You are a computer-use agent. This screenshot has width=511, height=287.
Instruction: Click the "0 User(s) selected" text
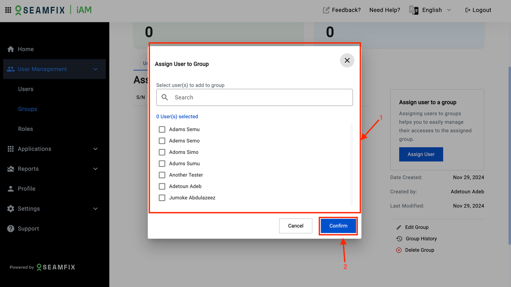[177, 117]
